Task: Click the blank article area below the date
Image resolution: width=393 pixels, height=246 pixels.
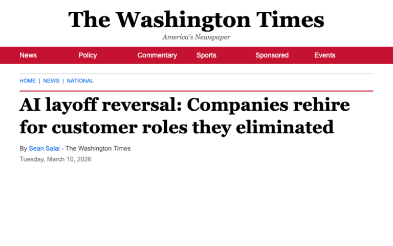Action: 196,205
